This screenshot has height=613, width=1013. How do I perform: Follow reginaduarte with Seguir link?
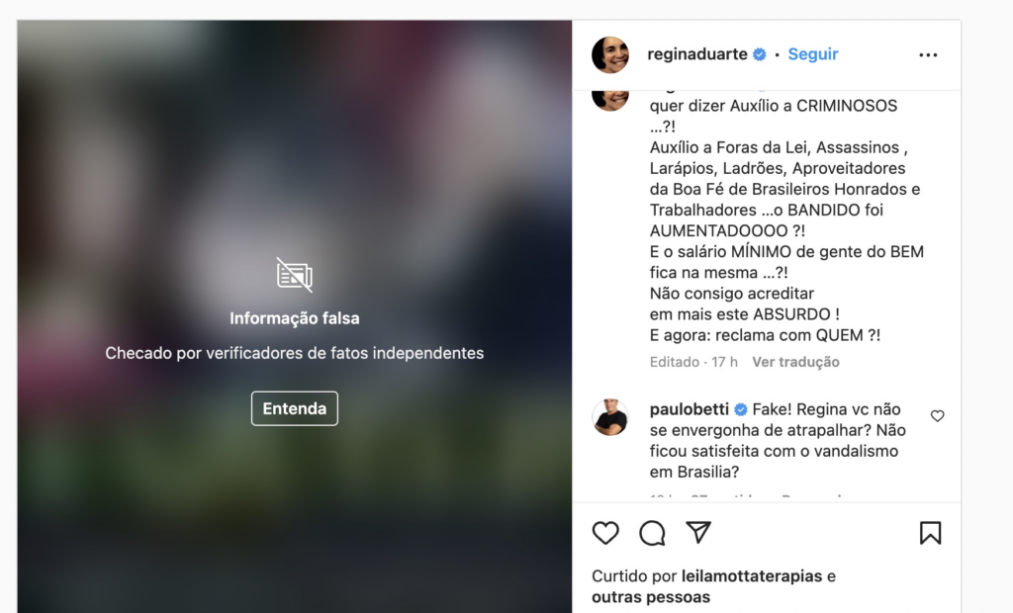(x=813, y=54)
